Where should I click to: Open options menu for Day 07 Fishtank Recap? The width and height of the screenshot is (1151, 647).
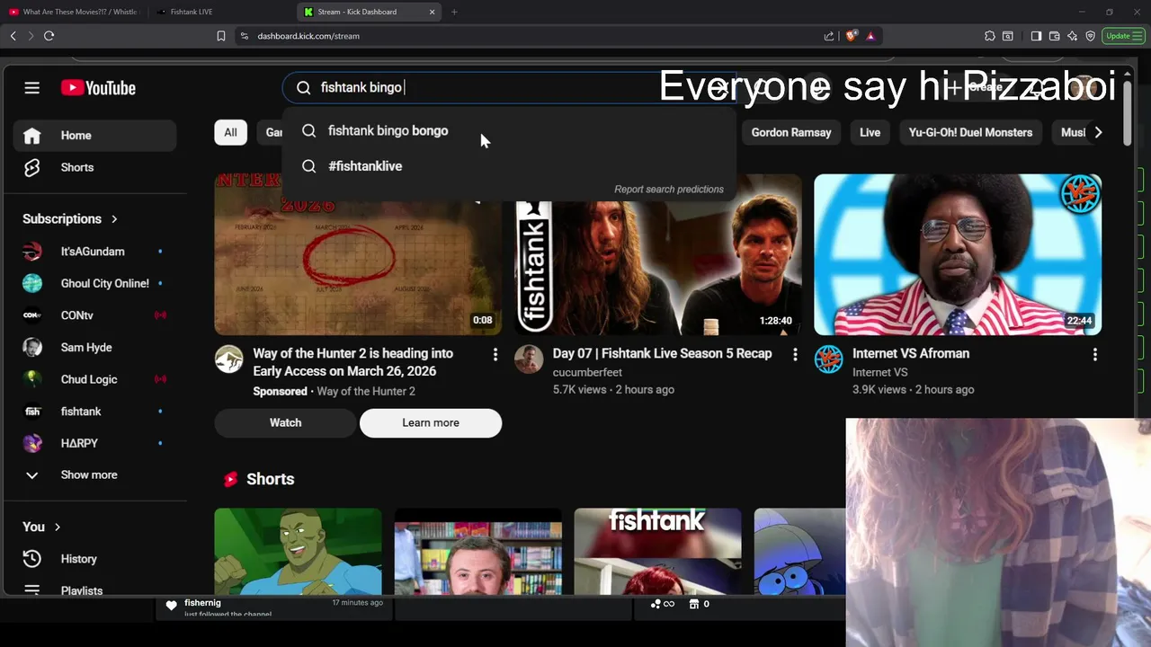(x=795, y=355)
